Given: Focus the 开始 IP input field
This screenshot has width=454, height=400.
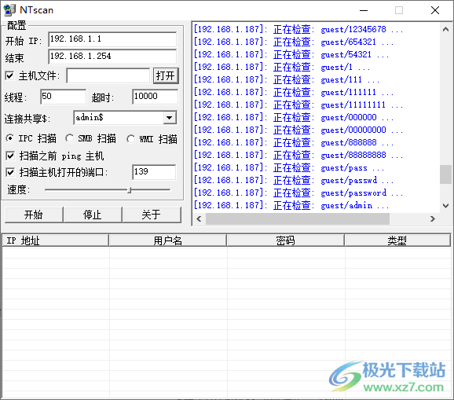Looking at the screenshot, I should coord(112,39).
